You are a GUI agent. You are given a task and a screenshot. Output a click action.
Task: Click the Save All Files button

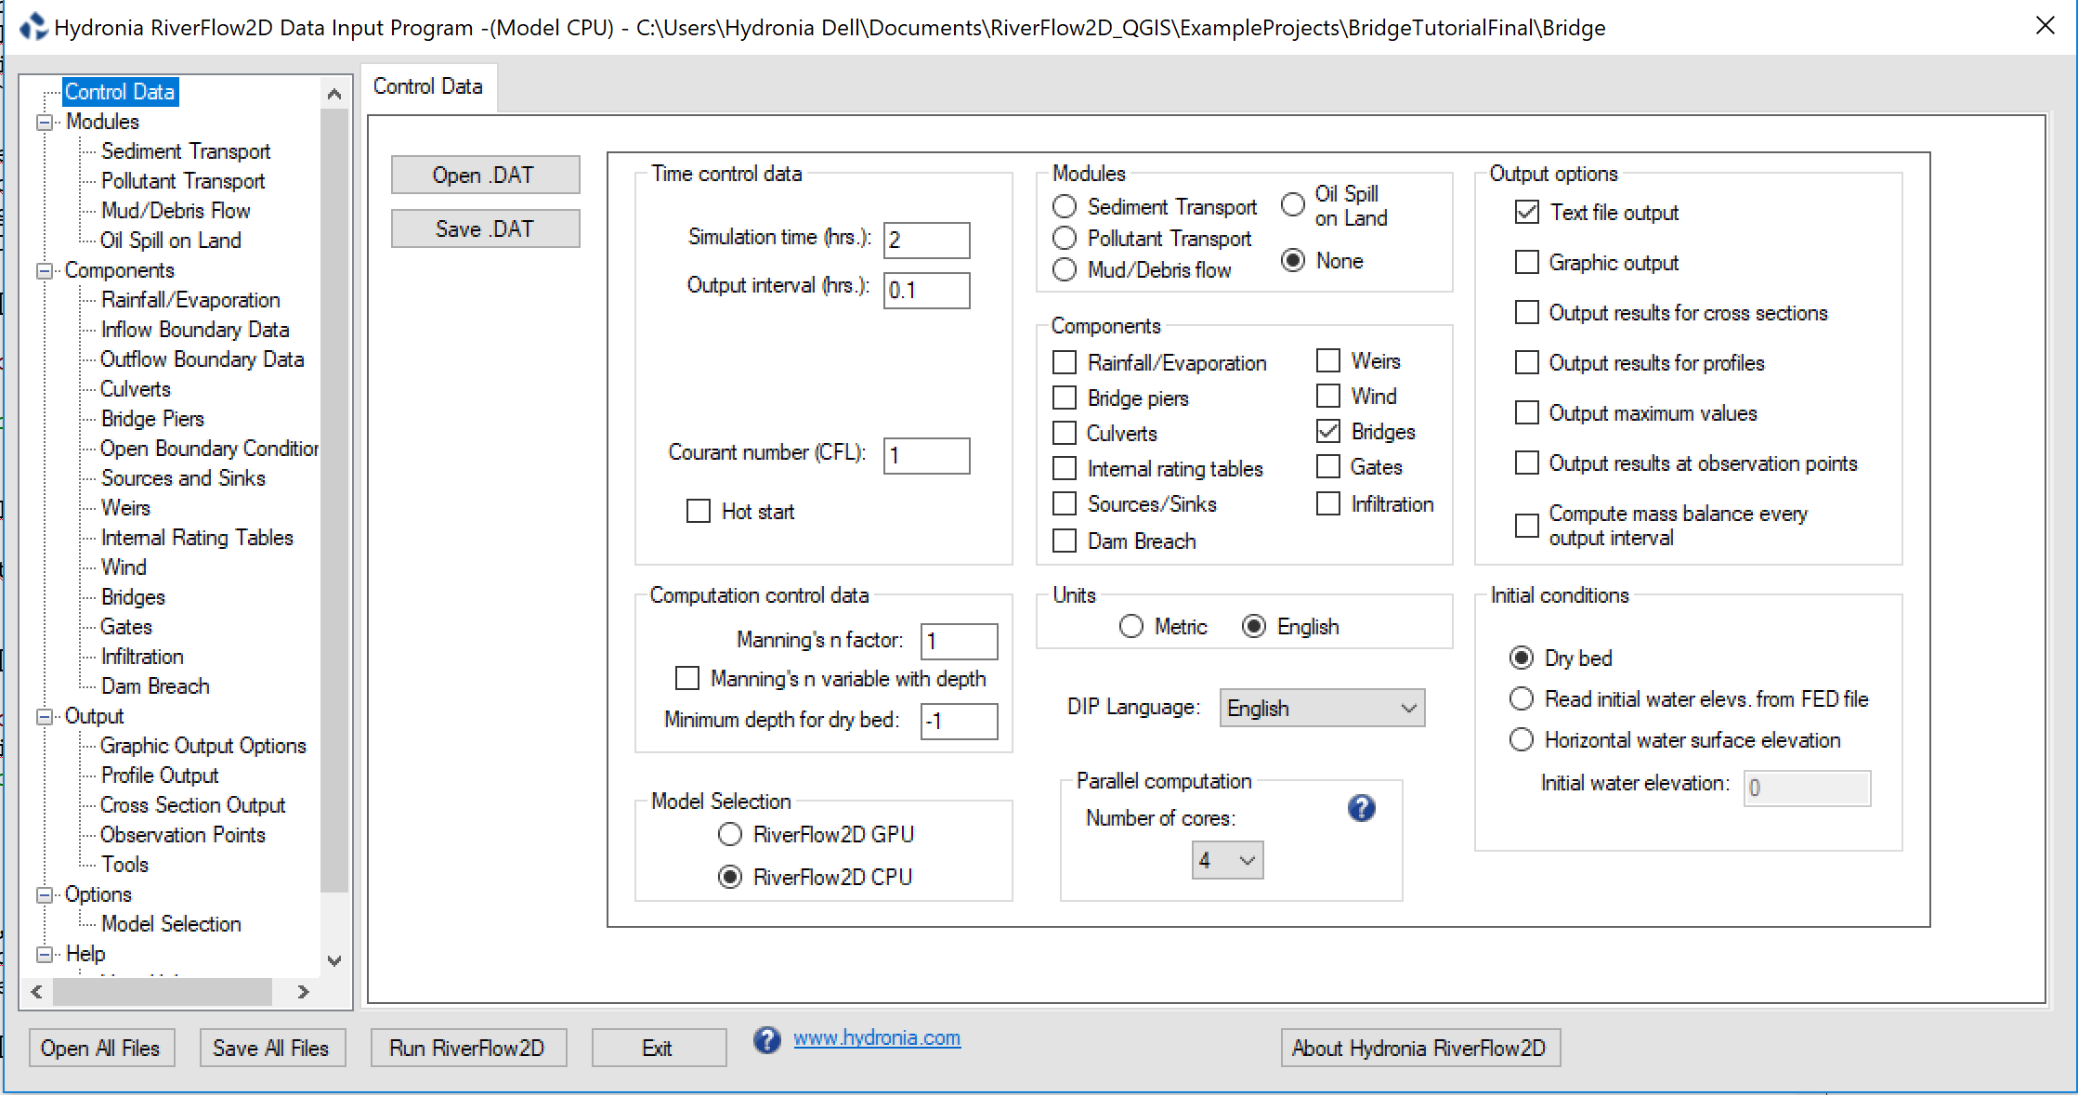(x=272, y=1048)
